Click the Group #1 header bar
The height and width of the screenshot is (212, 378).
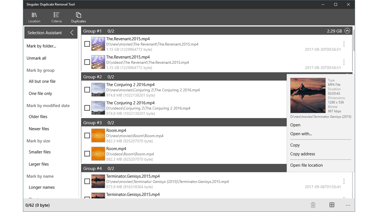pyautogui.click(x=217, y=31)
